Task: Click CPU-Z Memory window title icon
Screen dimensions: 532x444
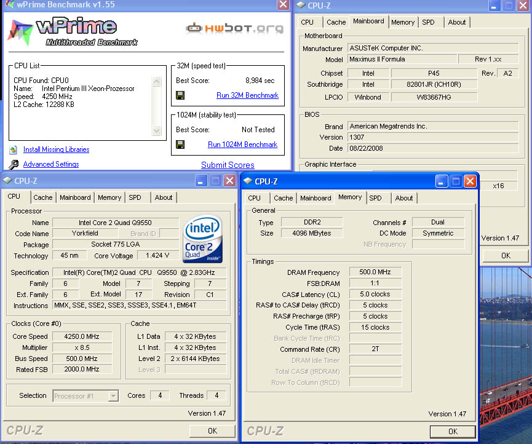Action: (x=248, y=181)
